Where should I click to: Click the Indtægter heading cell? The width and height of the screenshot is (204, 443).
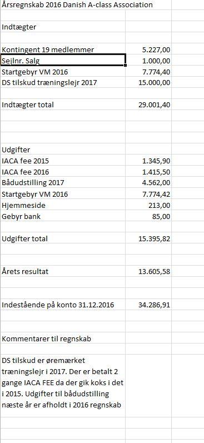coord(63,27)
